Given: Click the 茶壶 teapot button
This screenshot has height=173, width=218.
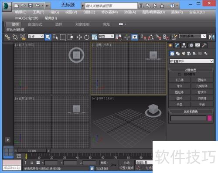Looking at the screenshot, I should tap(180, 104).
